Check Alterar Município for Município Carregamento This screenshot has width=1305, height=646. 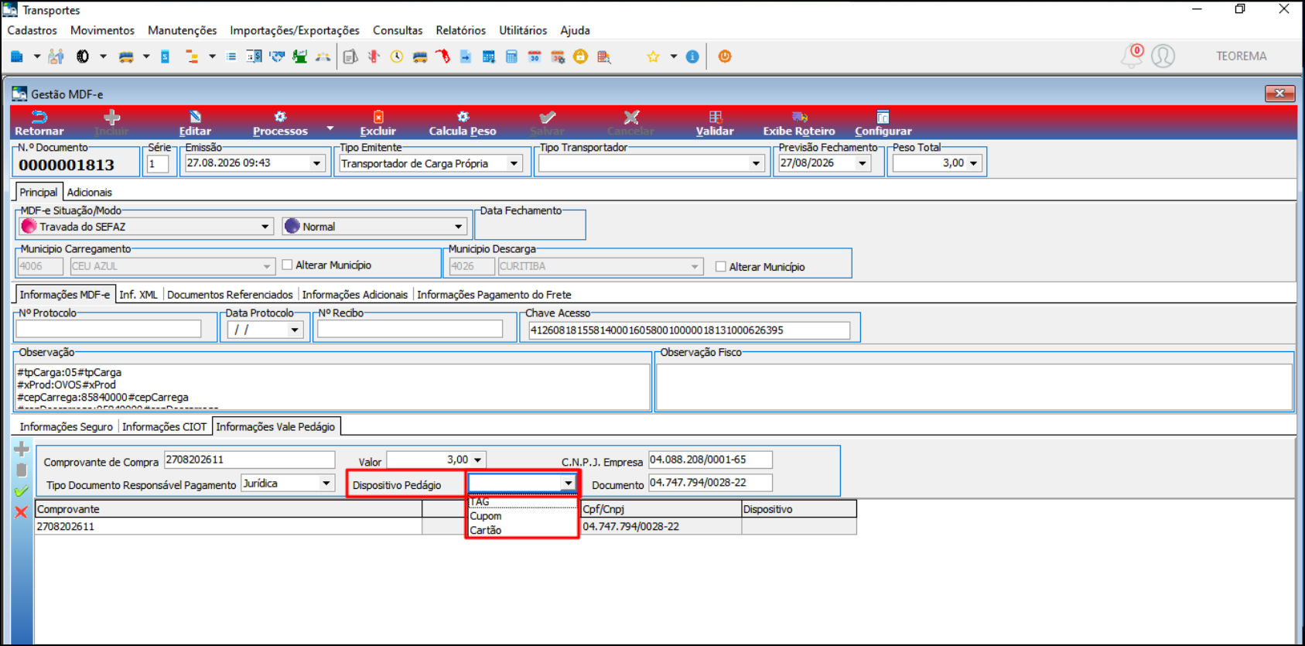[287, 265]
